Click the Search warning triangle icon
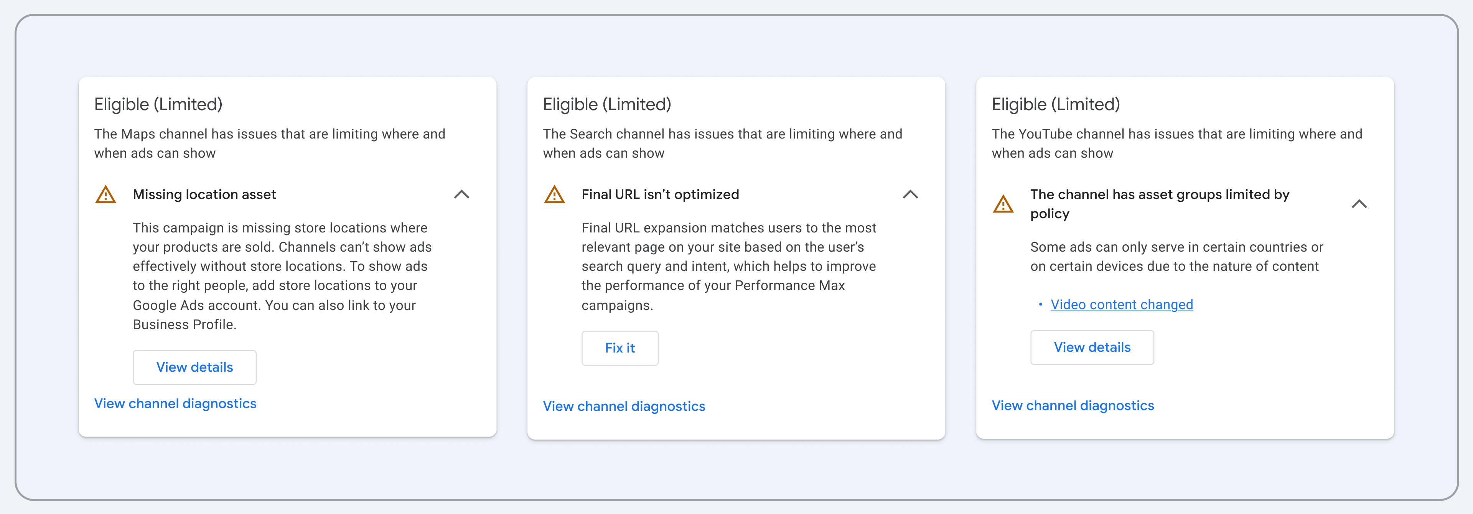This screenshot has height=514, width=1473. click(x=554, y=195)
